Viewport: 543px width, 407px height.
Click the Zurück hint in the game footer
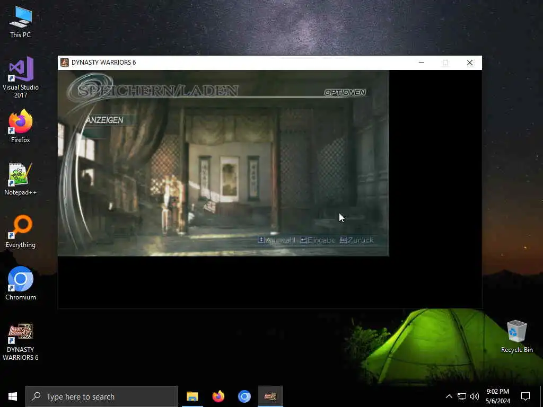click(357, 240)
